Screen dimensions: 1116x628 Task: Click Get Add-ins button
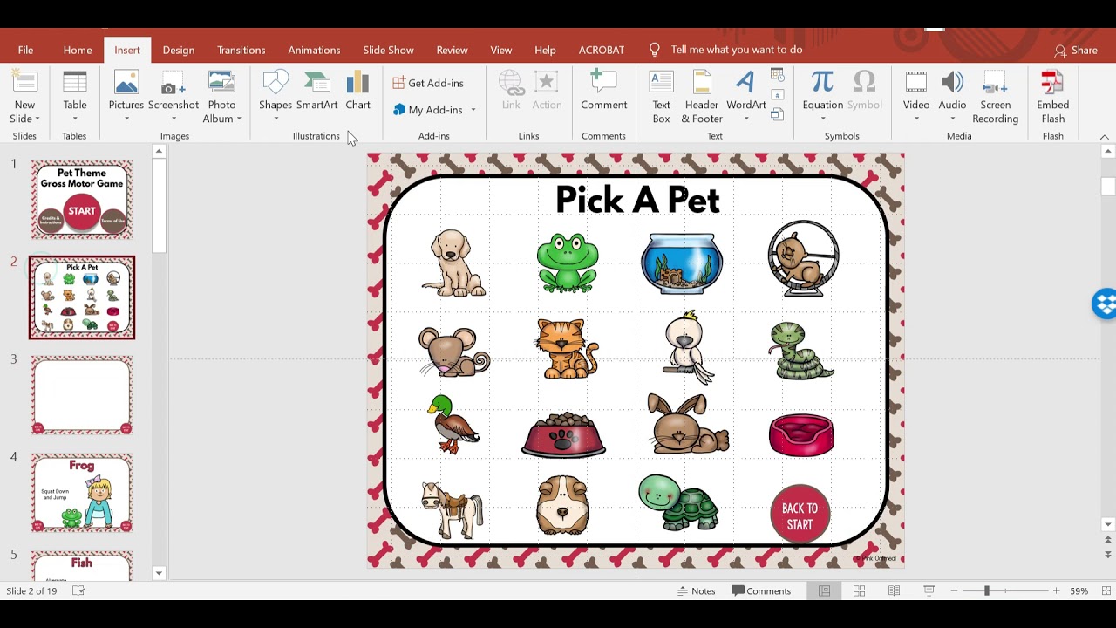(428, 83)
